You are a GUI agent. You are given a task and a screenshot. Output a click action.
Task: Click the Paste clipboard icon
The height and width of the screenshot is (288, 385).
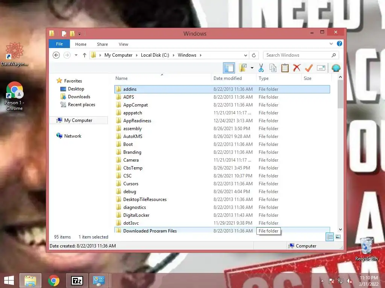tap(285, 68)
